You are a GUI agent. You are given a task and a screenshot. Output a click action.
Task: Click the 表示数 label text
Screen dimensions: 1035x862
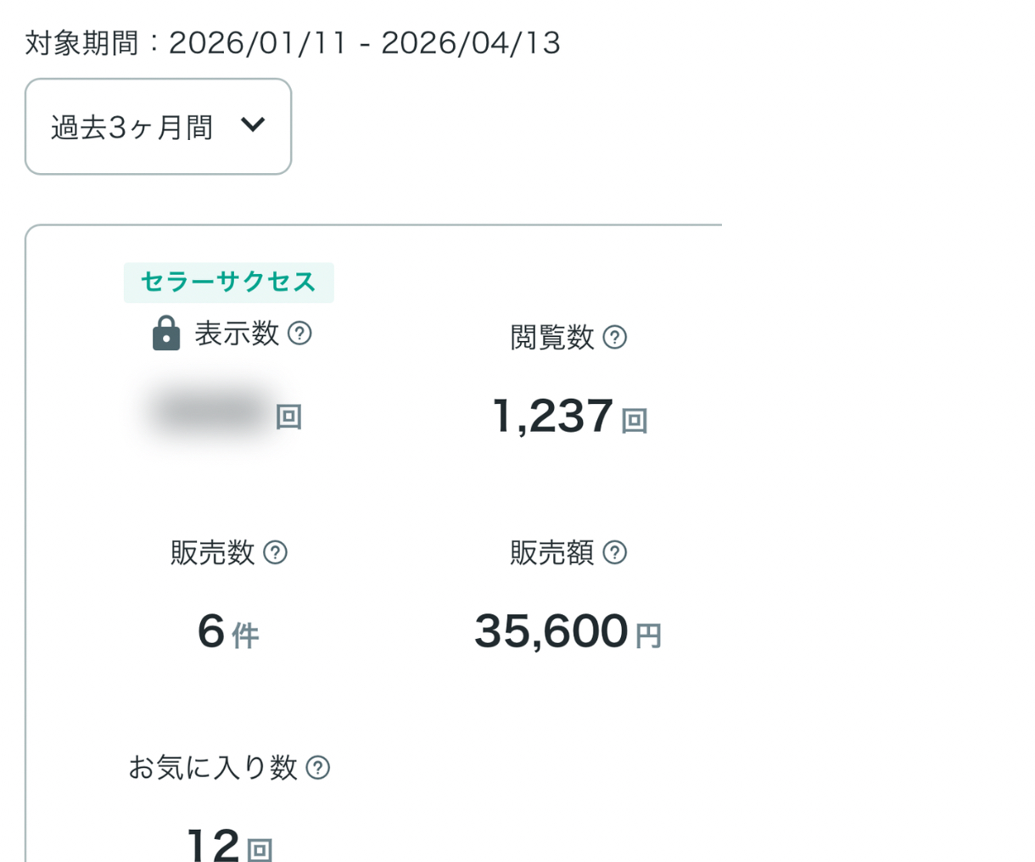[237, 333]
